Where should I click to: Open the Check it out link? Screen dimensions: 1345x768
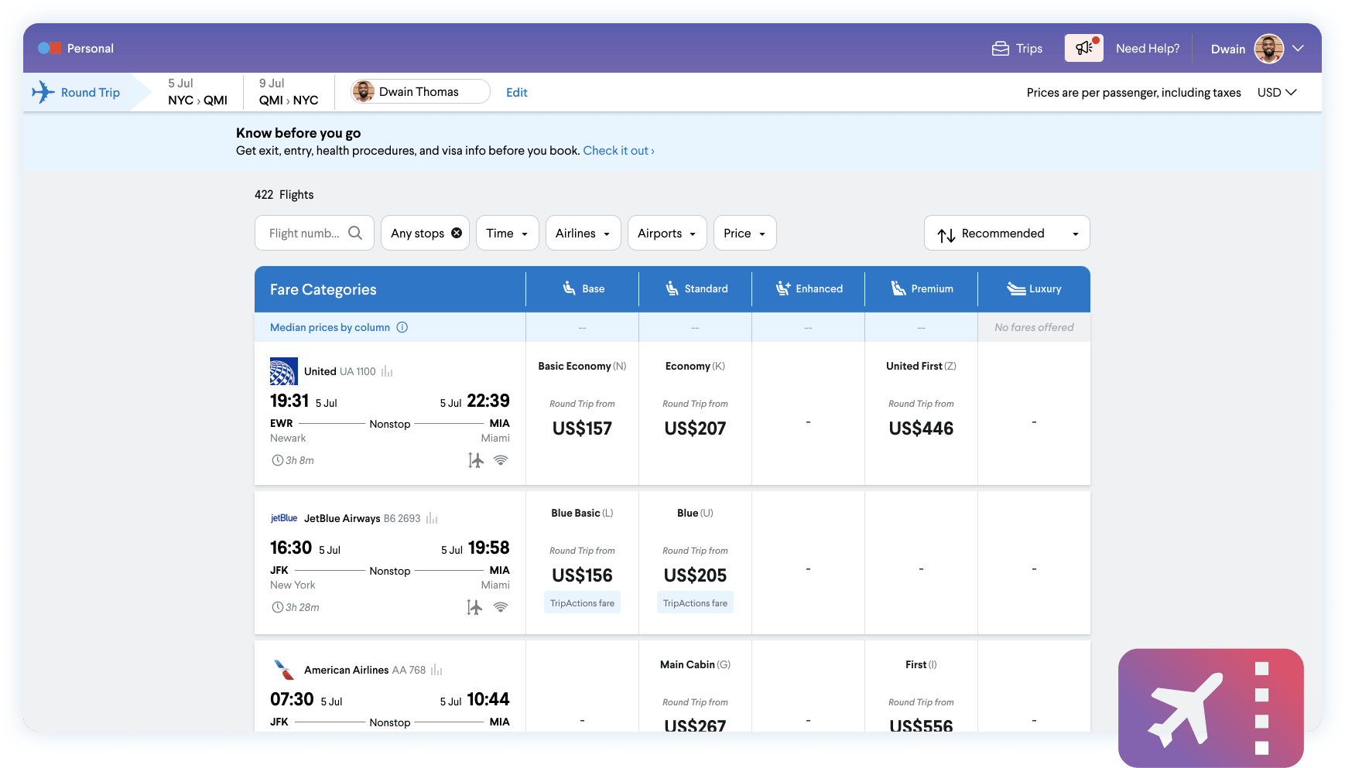click(x=618, y=151)
